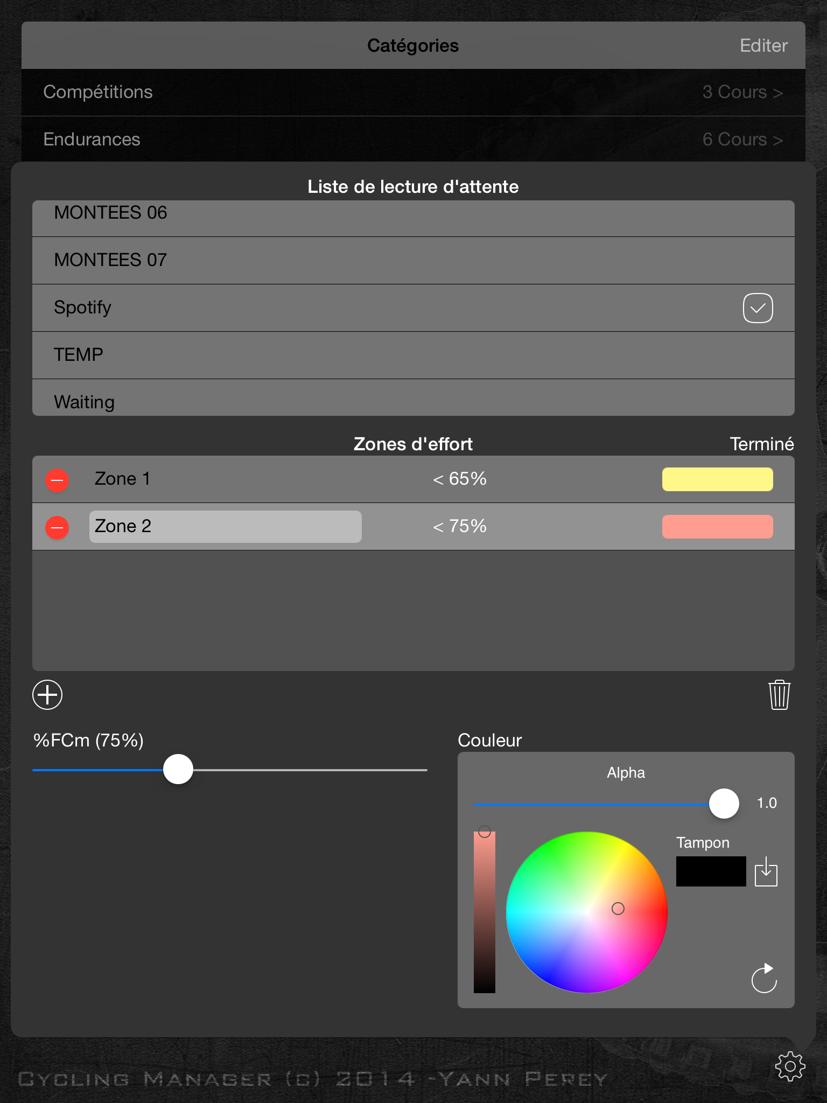The image size is (827, 1103).
Task: Click the trash delete icon
Action: 779,695
